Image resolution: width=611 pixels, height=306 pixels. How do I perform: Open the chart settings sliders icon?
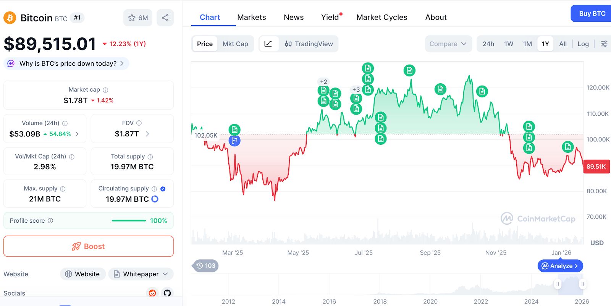point(604,44)
